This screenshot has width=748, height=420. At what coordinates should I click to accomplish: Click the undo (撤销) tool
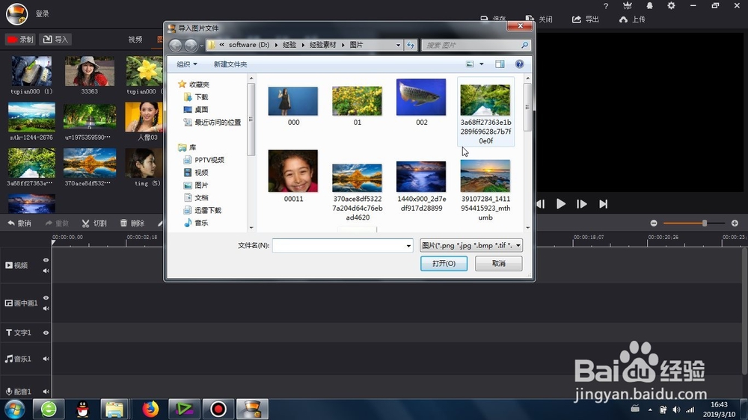click(19, 223)
